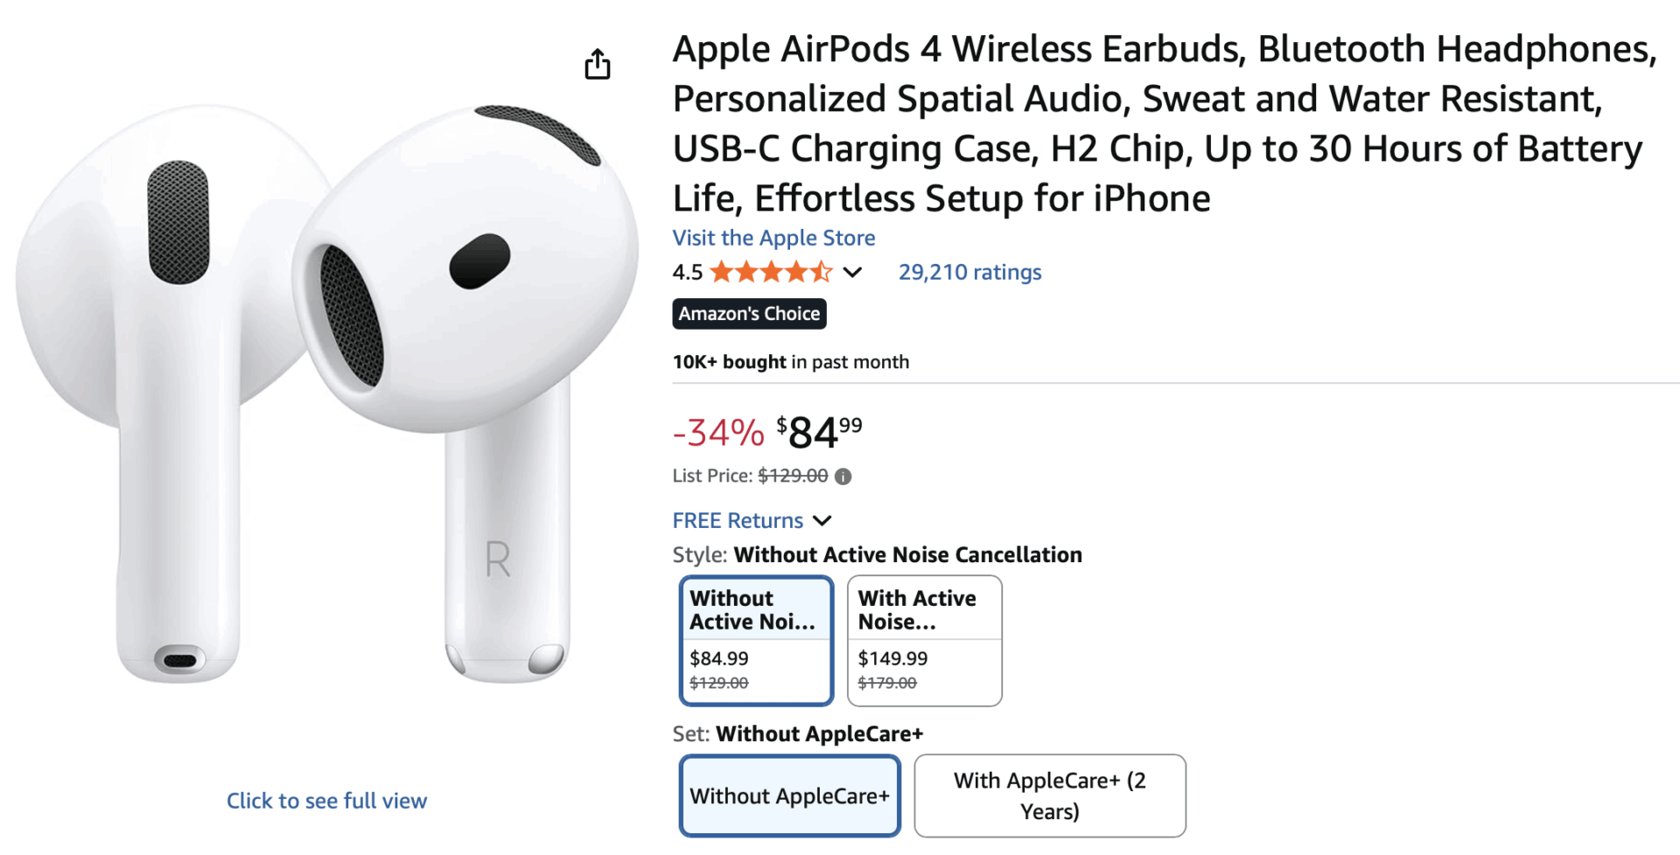Click the info icon next to List Price
The width and height of the screenshot is (1680, 855).
click(842, 476)
